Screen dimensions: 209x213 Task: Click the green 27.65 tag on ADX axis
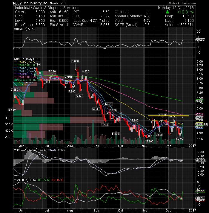[200, 191]
